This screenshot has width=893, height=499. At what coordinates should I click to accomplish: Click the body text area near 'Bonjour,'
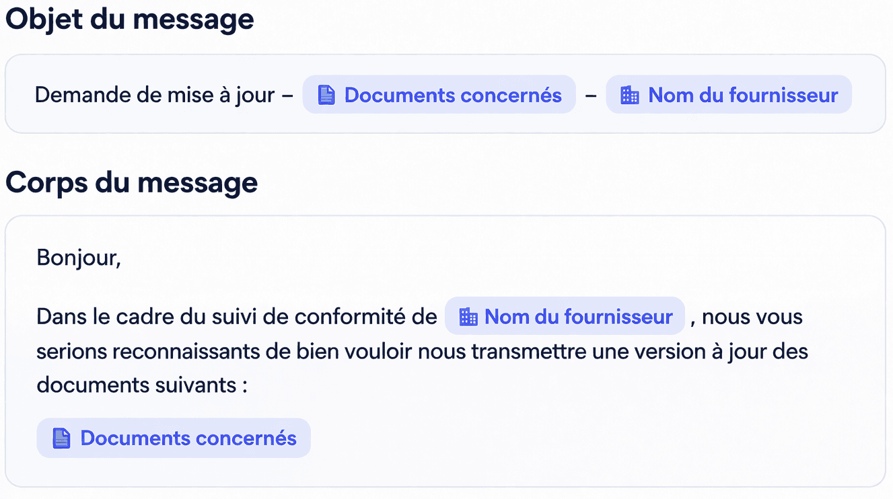tap(79, 258)
